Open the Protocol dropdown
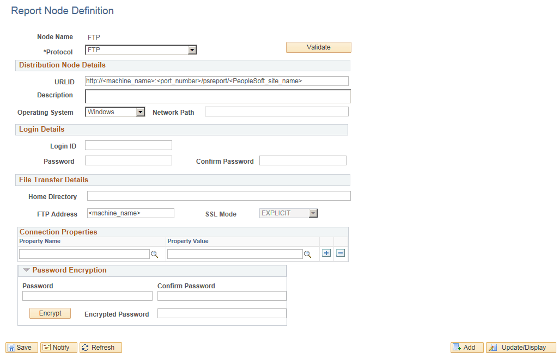Image resolution: width=559 pixels, height=359 pixels. pos(192,49)
